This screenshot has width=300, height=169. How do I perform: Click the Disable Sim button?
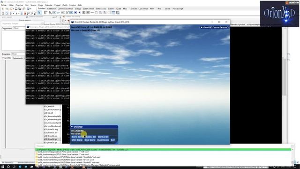pyautogui.click(x=103, y=137)
